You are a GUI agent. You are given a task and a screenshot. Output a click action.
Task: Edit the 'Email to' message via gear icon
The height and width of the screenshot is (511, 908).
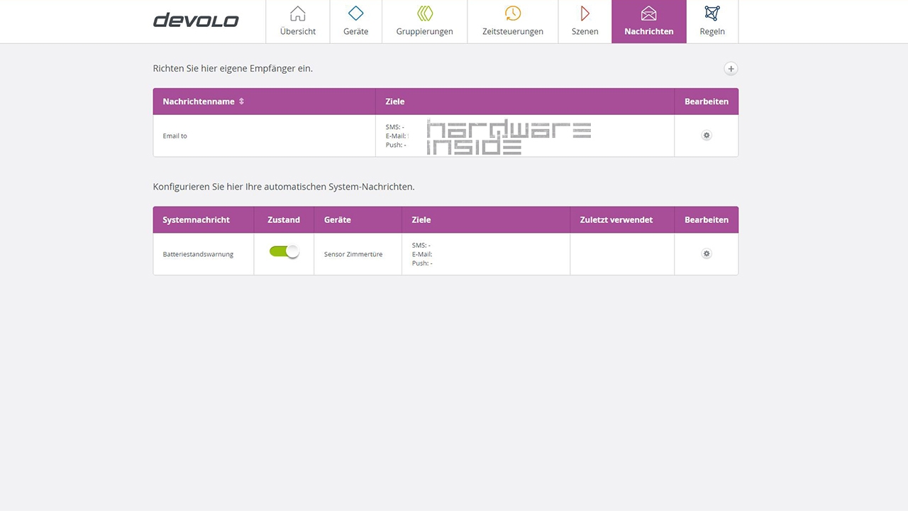(x=707, y=136)
